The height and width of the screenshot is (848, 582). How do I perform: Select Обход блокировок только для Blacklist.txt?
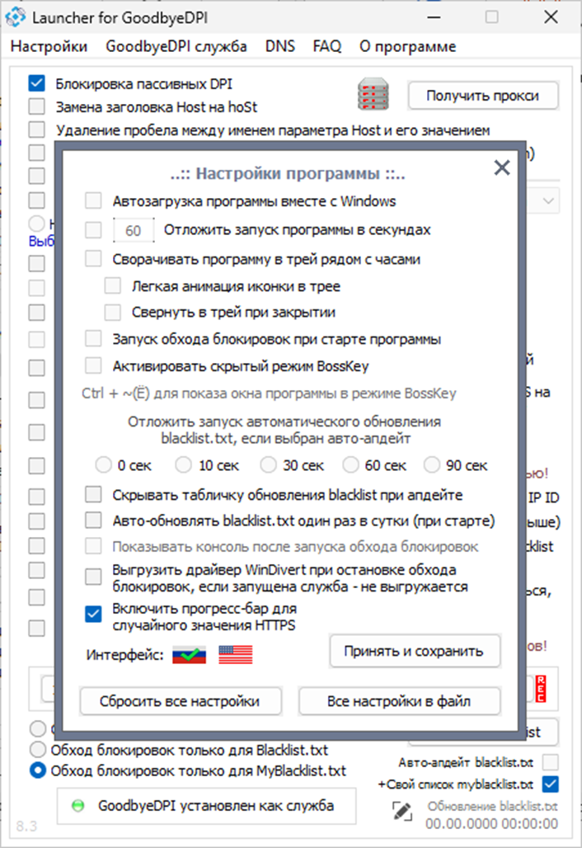[38, 750]
